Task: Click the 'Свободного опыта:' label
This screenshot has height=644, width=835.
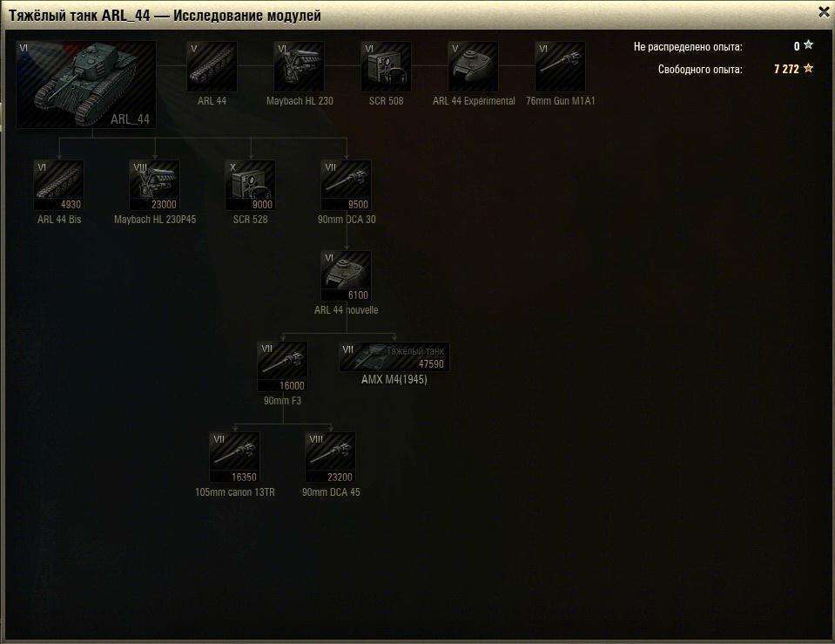Action: (700, 70)
